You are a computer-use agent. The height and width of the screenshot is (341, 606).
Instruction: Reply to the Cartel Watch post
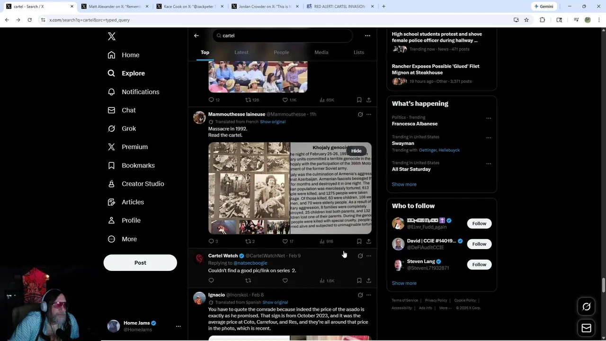point(211,281)
